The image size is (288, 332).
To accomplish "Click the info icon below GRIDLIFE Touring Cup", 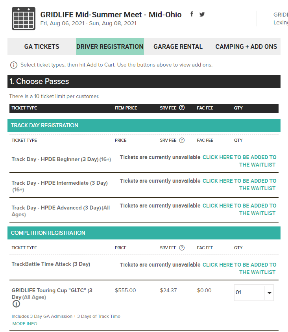I will click(16, 304).
